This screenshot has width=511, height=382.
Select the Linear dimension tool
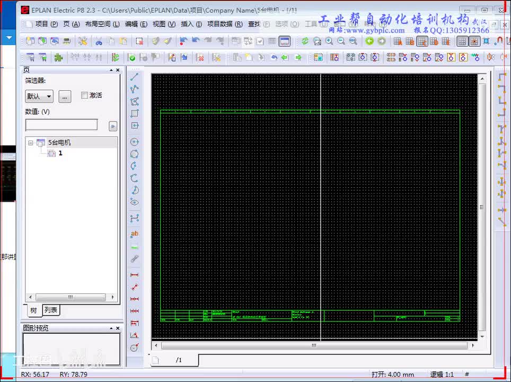134,275
